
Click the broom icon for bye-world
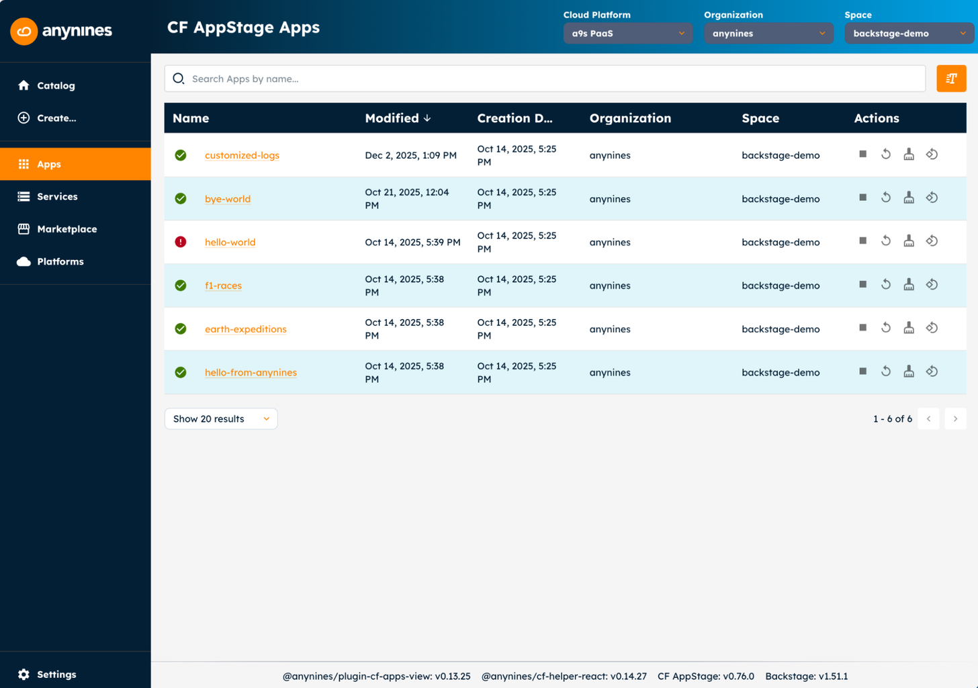(909, 198)
